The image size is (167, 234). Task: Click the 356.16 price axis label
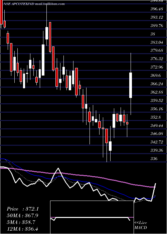[x=157, y=109]
